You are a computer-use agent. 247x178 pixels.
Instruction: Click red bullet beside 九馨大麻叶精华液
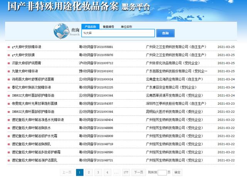(9, 71)
